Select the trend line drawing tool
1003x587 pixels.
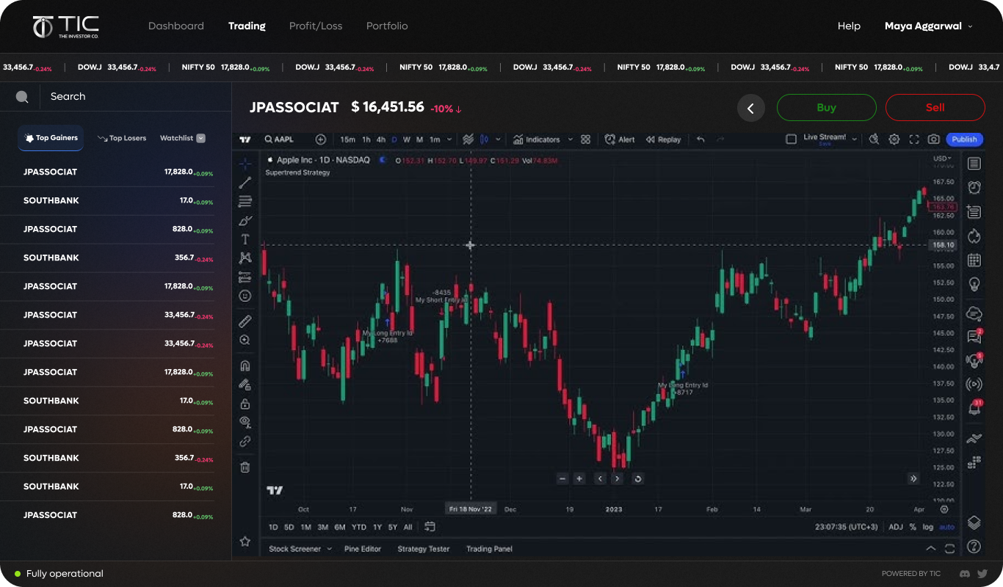(245, 183)
